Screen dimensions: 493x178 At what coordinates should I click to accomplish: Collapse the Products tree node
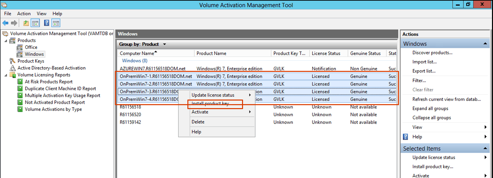(6, 41)
